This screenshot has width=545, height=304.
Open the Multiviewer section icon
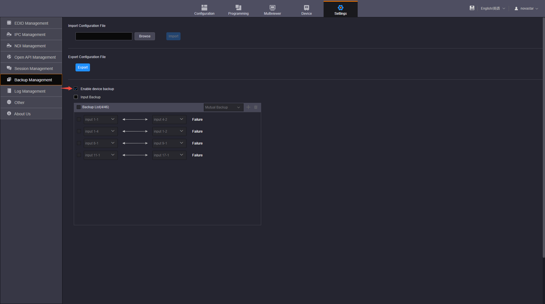[272, 8]
